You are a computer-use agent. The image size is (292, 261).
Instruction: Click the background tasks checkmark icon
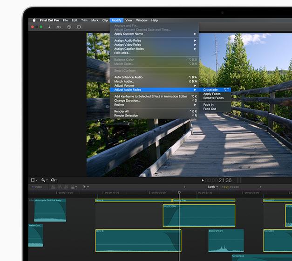[x=69, y=27]
